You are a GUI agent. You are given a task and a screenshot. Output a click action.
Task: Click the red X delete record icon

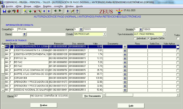click(35, 11)
